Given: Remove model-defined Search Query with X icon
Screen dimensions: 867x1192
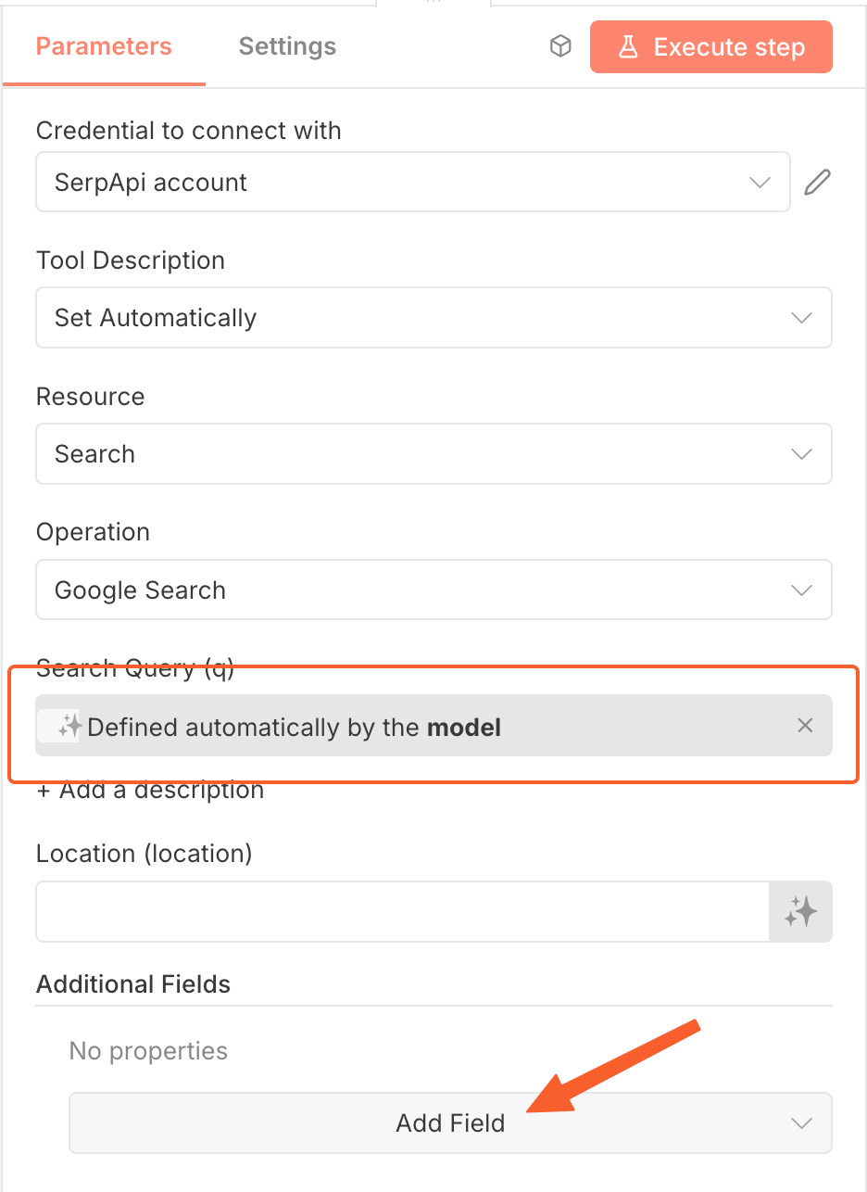Looking at the screenshot, I should pyautogui.click(x=805, y=726).
